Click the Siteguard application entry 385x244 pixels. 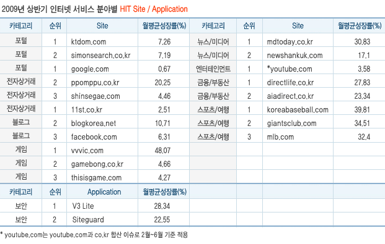88,220
